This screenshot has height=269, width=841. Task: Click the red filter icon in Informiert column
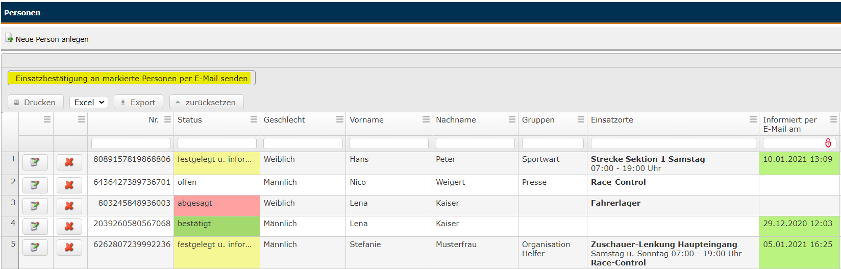[828, 143]
